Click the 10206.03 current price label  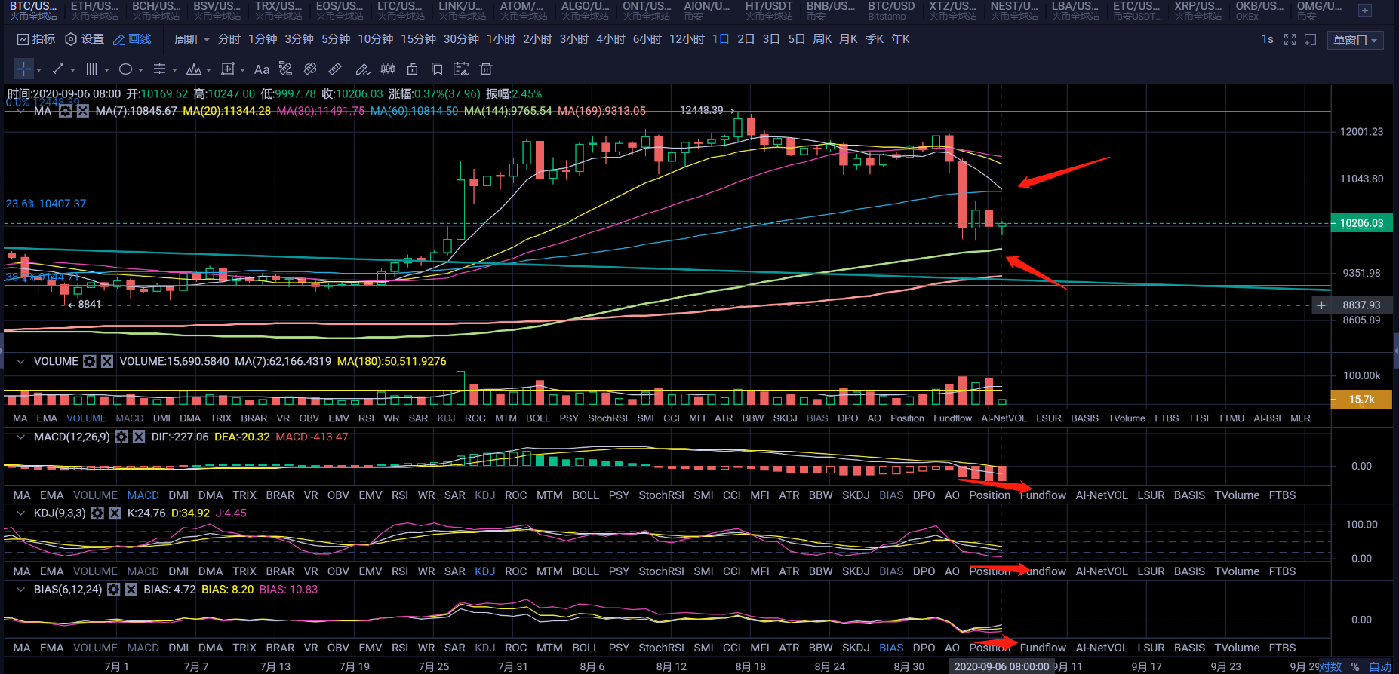[1361, 223]
